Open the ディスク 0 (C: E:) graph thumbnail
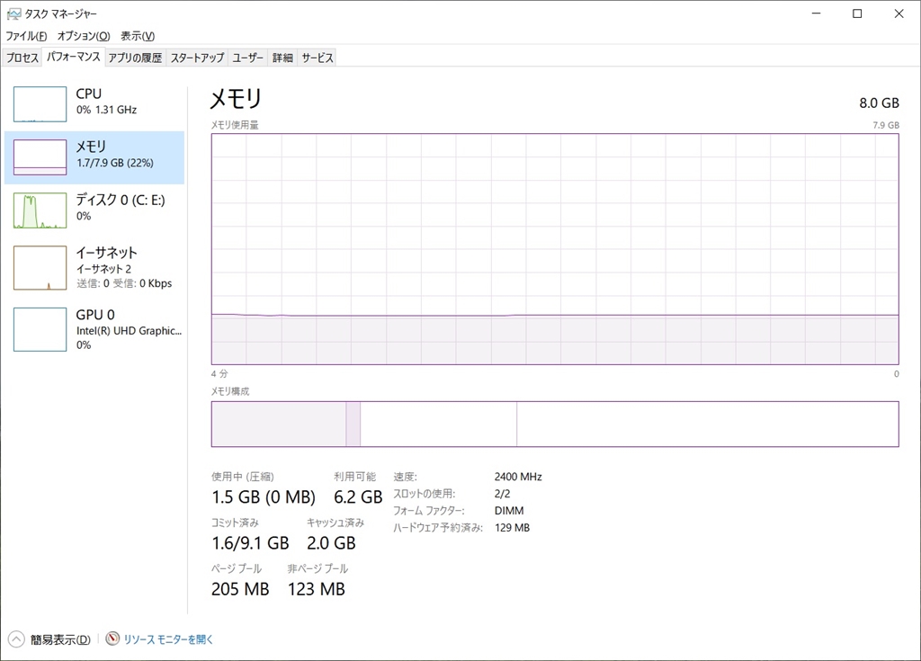Screen dimensions: 921x661 (x=40, y=210)
